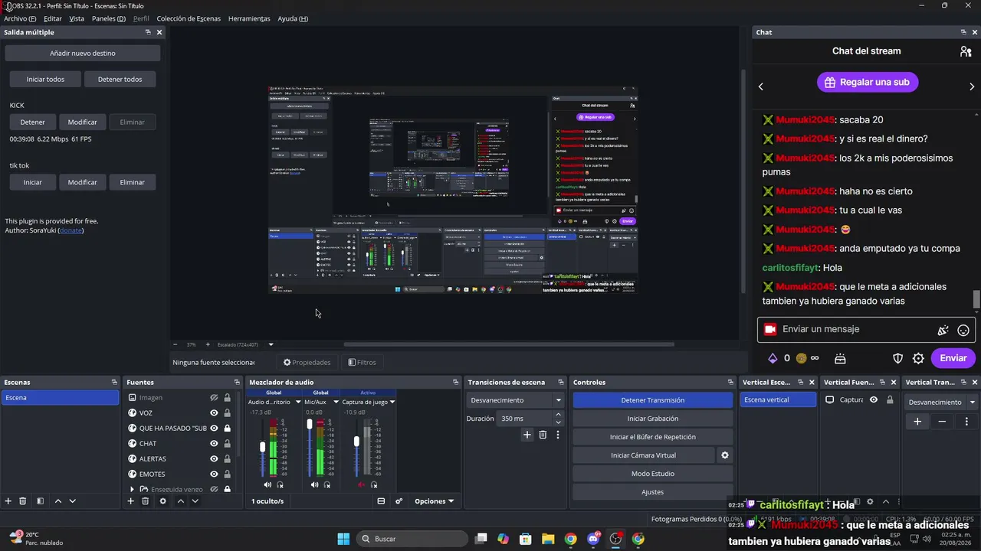Add a new scene with the plus icon
This screenshot has width=981, height=551.
coord(8,501)
